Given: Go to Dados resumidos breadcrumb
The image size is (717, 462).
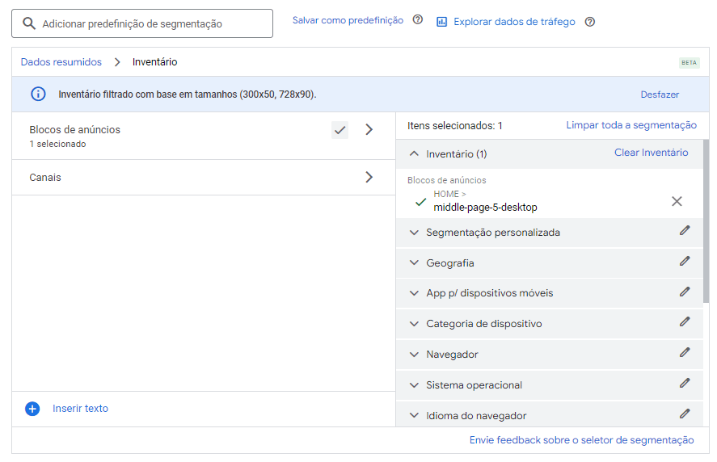Looking at the screenshot, I should click(61, 62).
